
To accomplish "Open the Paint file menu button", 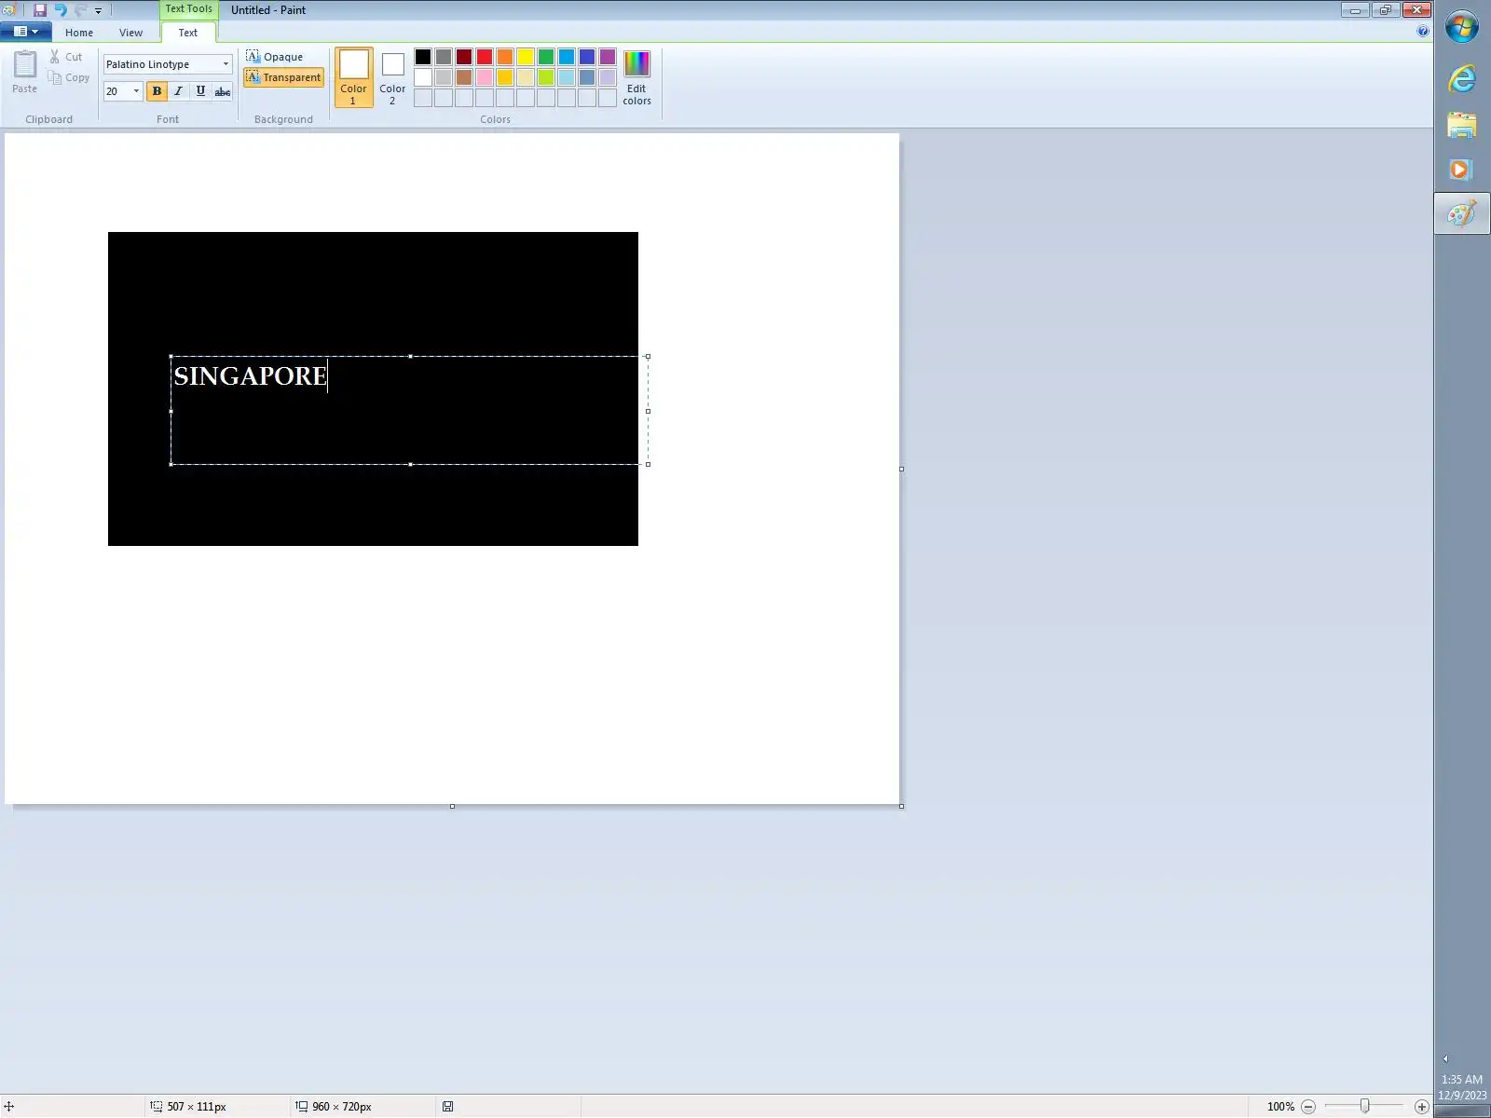I will click(26, 32).
